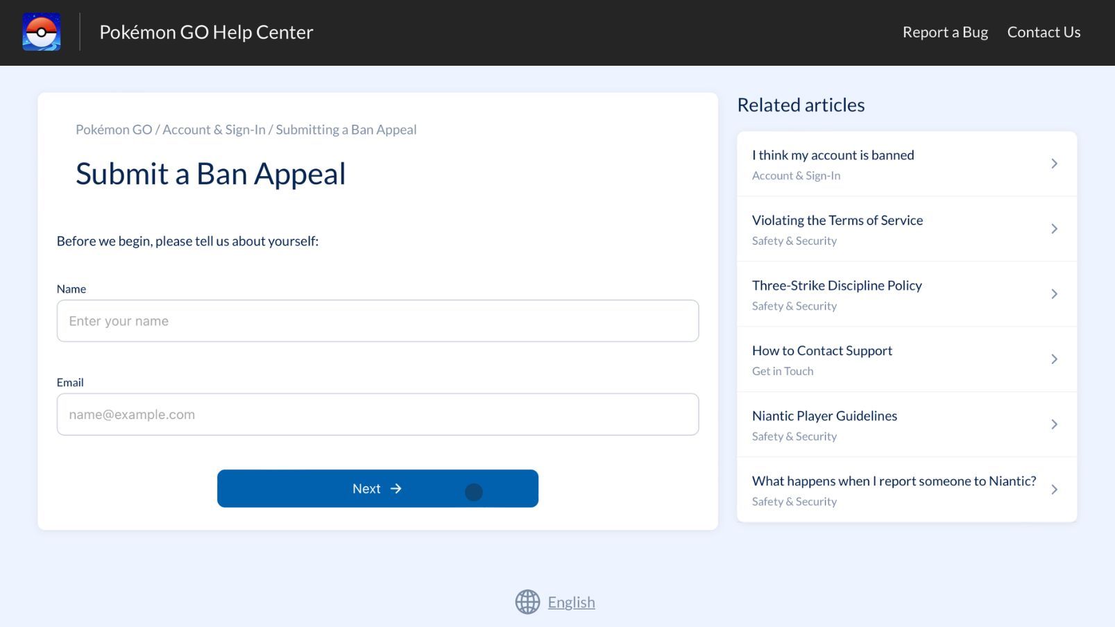The width and height of the screenshot is (1115, 627).
Task: Click the globe language icon
Action: (527, 602)
